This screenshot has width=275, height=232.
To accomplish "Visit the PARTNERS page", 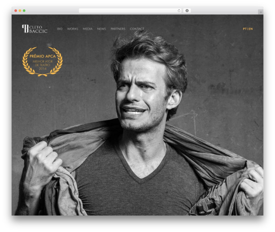I will [x=118, y=29].
